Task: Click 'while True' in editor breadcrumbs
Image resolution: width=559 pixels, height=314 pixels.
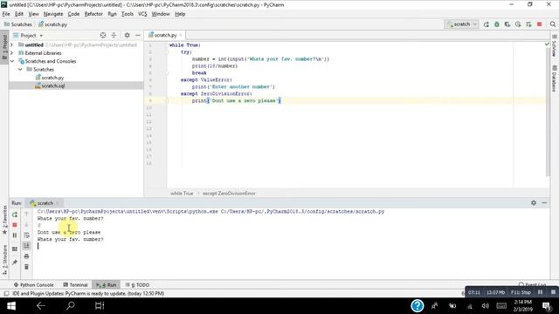Action: [x=182, y=194]
